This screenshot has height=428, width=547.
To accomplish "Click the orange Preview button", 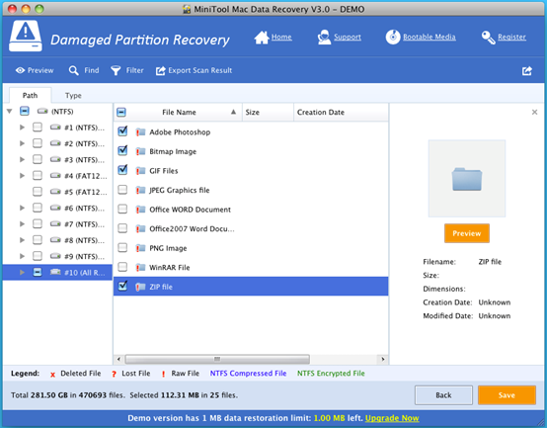I will [467, 233].
